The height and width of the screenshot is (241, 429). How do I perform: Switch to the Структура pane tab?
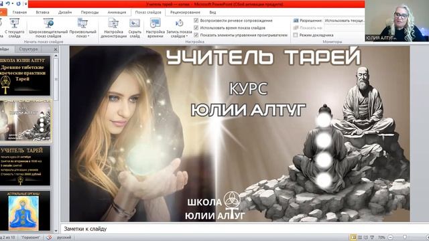28,49
